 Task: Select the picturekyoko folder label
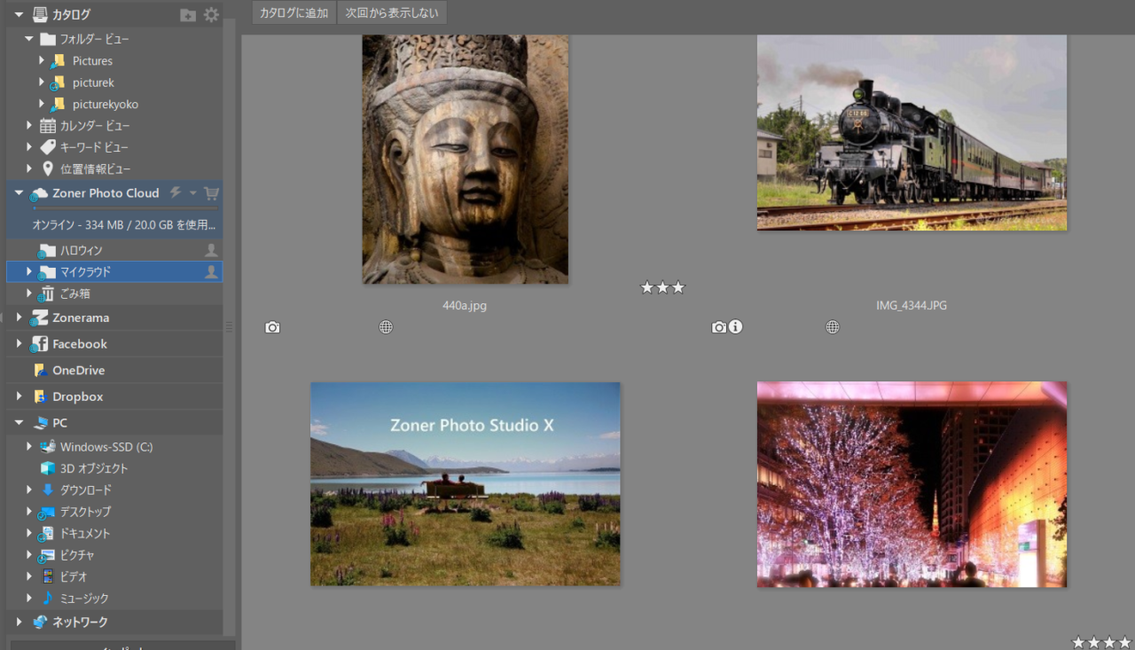106,104
